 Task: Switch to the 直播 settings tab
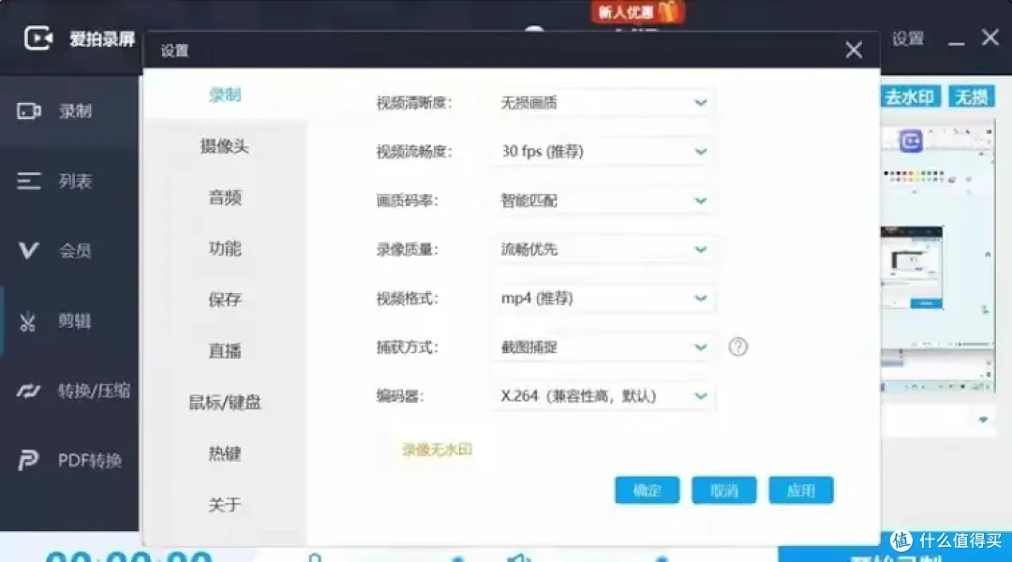pos(225,351)
